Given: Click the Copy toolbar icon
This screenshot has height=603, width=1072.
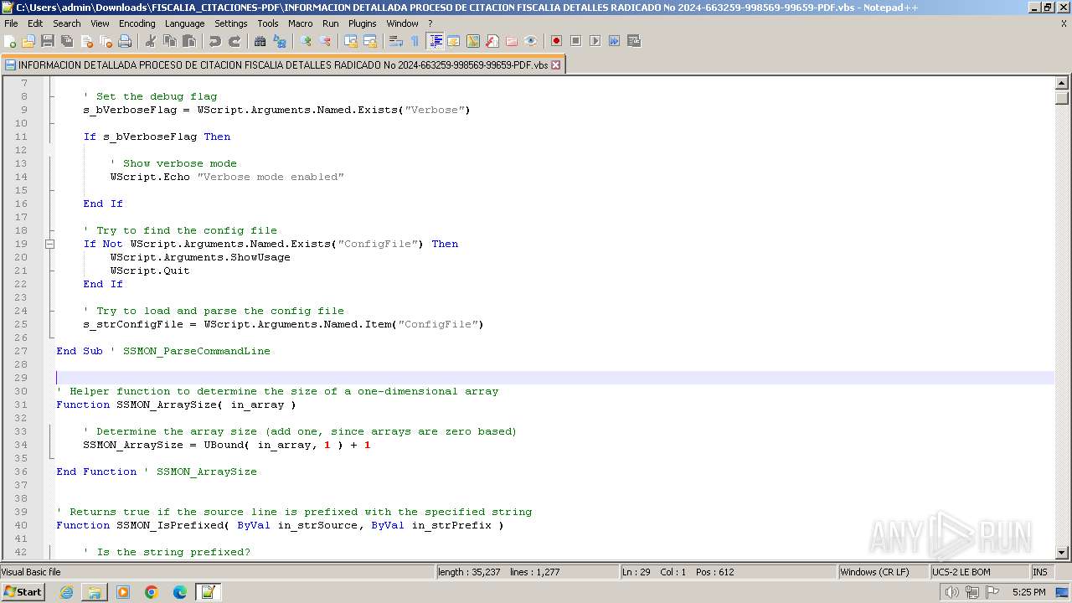Looking at the screenshot, I should pyautogui.click(x=170, y=41).
